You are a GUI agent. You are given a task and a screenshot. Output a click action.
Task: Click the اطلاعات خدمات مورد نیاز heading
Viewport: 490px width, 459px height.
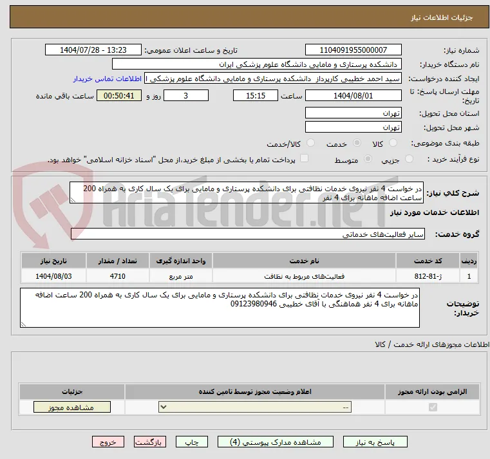(435, 212)
